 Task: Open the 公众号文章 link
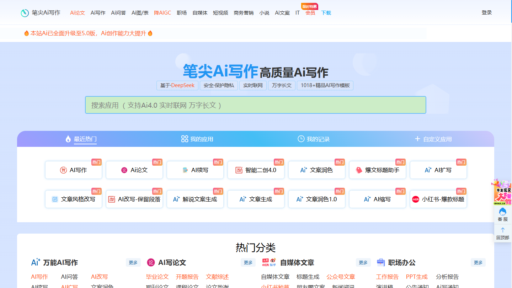pos(341,277)
